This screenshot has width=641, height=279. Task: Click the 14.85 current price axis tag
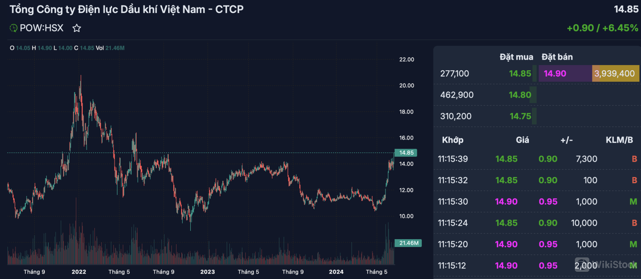406,153
